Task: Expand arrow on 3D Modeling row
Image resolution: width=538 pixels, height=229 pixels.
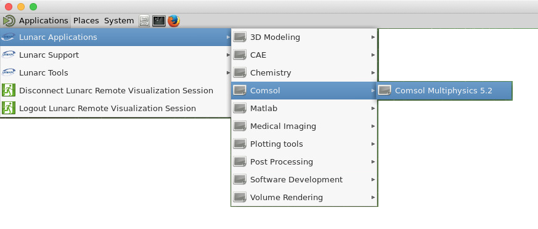Action: pyautogui.click(x=373, y=37)
